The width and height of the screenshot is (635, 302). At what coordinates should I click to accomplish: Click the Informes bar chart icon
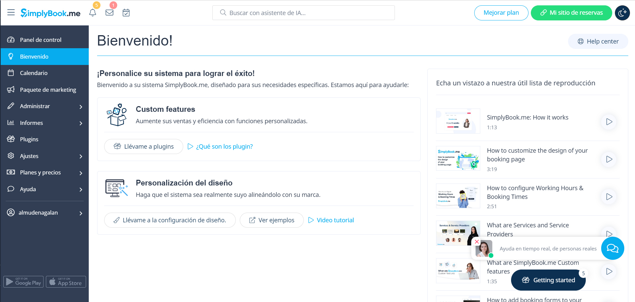click(11, 123)
